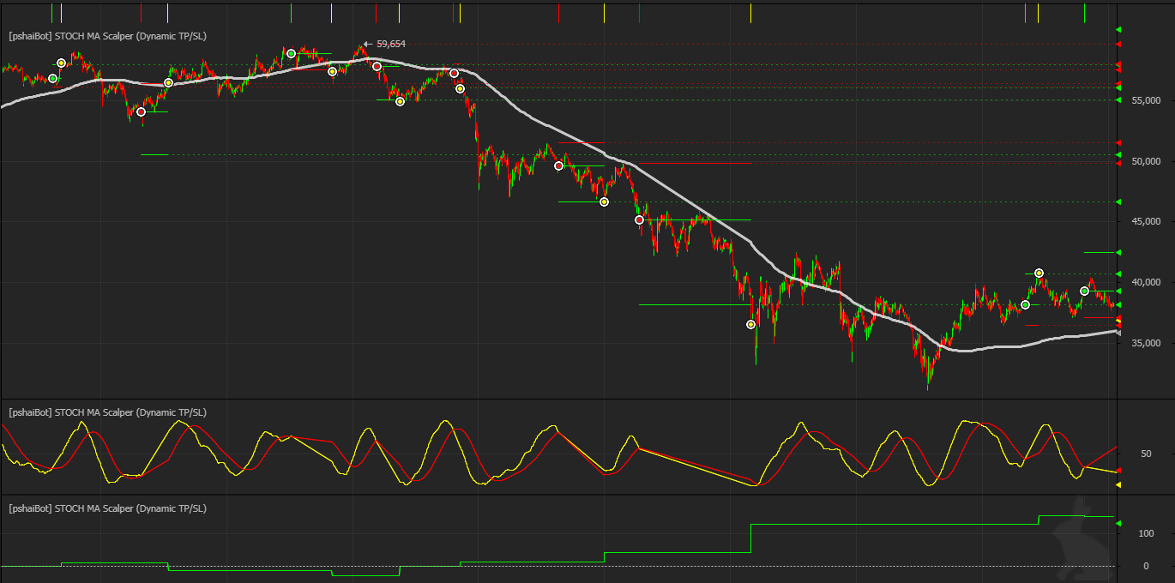Click the STOCH MA Scalper title in stochastic pane
This screenshot has width=1175, height=583.
(x=107, y=412)
